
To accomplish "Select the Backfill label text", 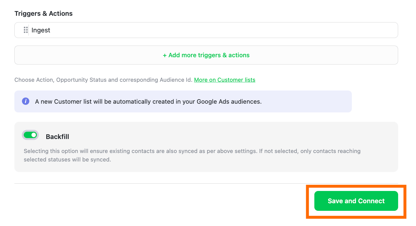I will 57,137.
